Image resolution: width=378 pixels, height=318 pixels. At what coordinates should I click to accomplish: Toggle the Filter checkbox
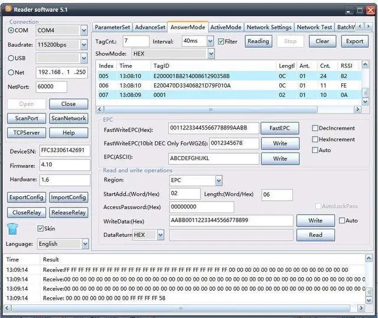click(x=221, y=41)
